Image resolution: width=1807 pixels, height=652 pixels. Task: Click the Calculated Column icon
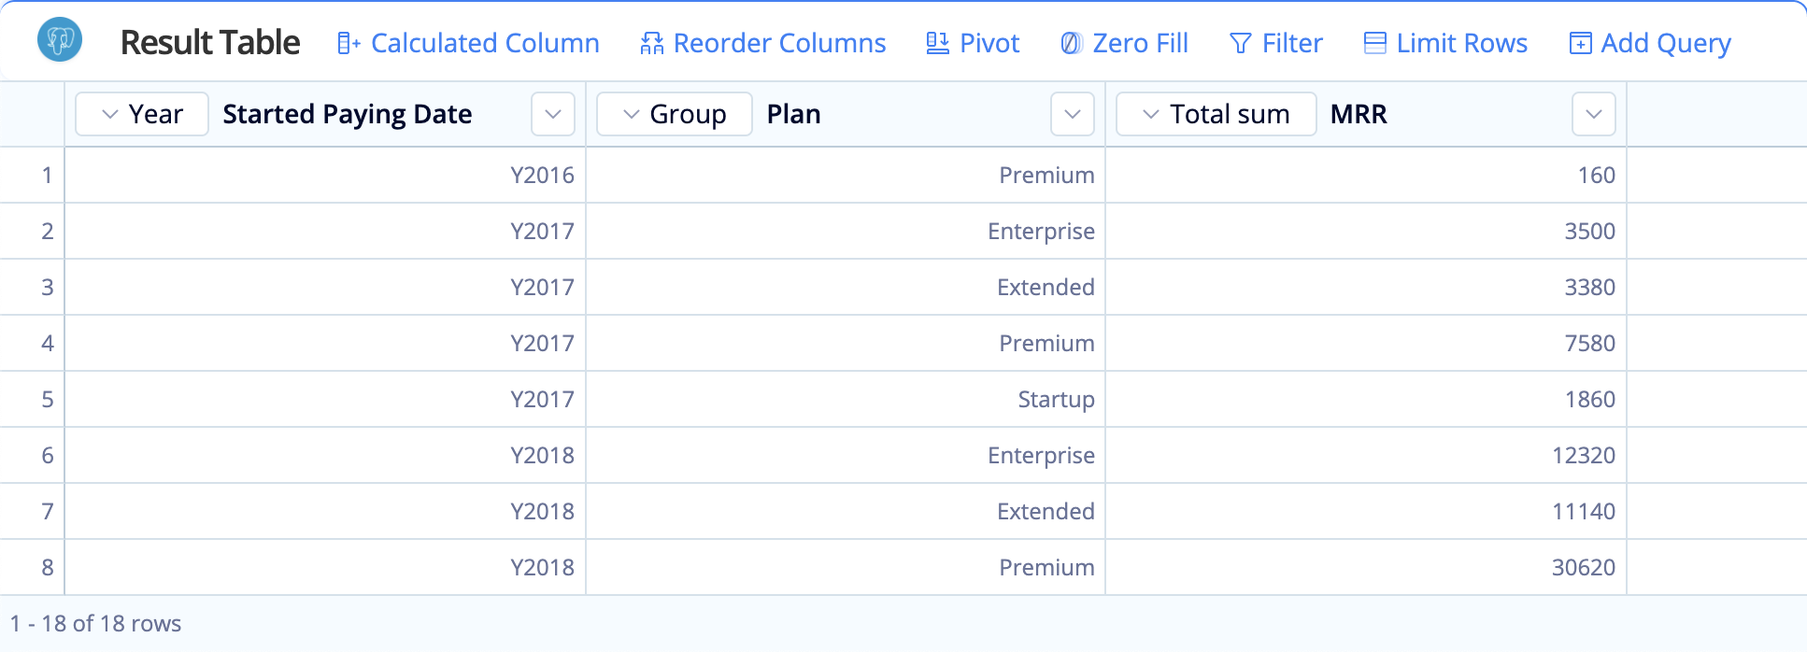click(x=349, y=43)
